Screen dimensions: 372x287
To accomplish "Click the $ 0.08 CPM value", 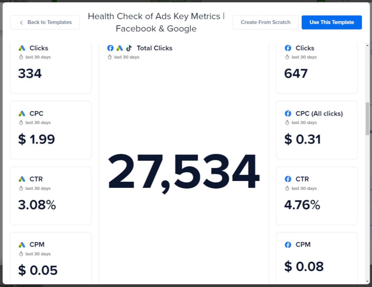I will [304, 267].
